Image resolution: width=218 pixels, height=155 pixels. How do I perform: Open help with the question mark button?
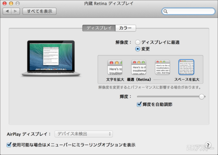tap(208, 145)
